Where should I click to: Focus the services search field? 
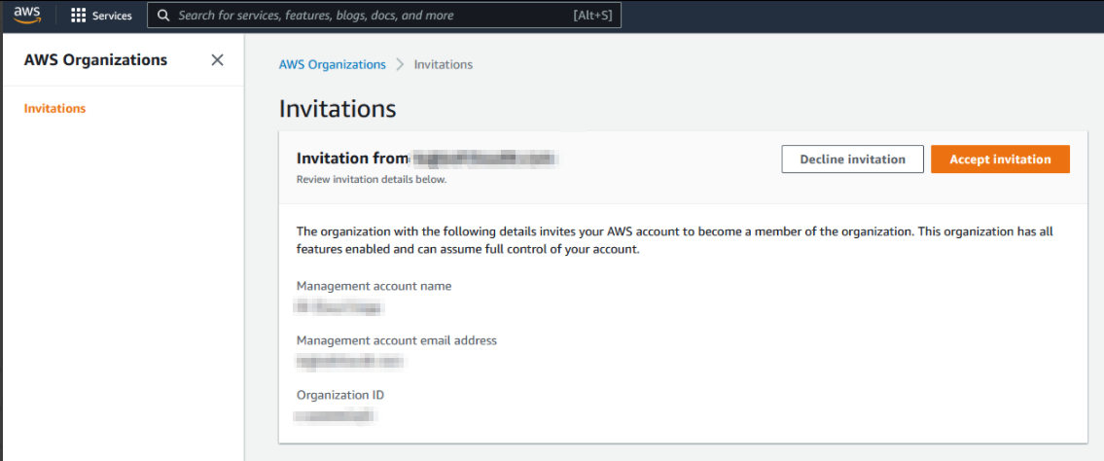(x=383, y=16)
